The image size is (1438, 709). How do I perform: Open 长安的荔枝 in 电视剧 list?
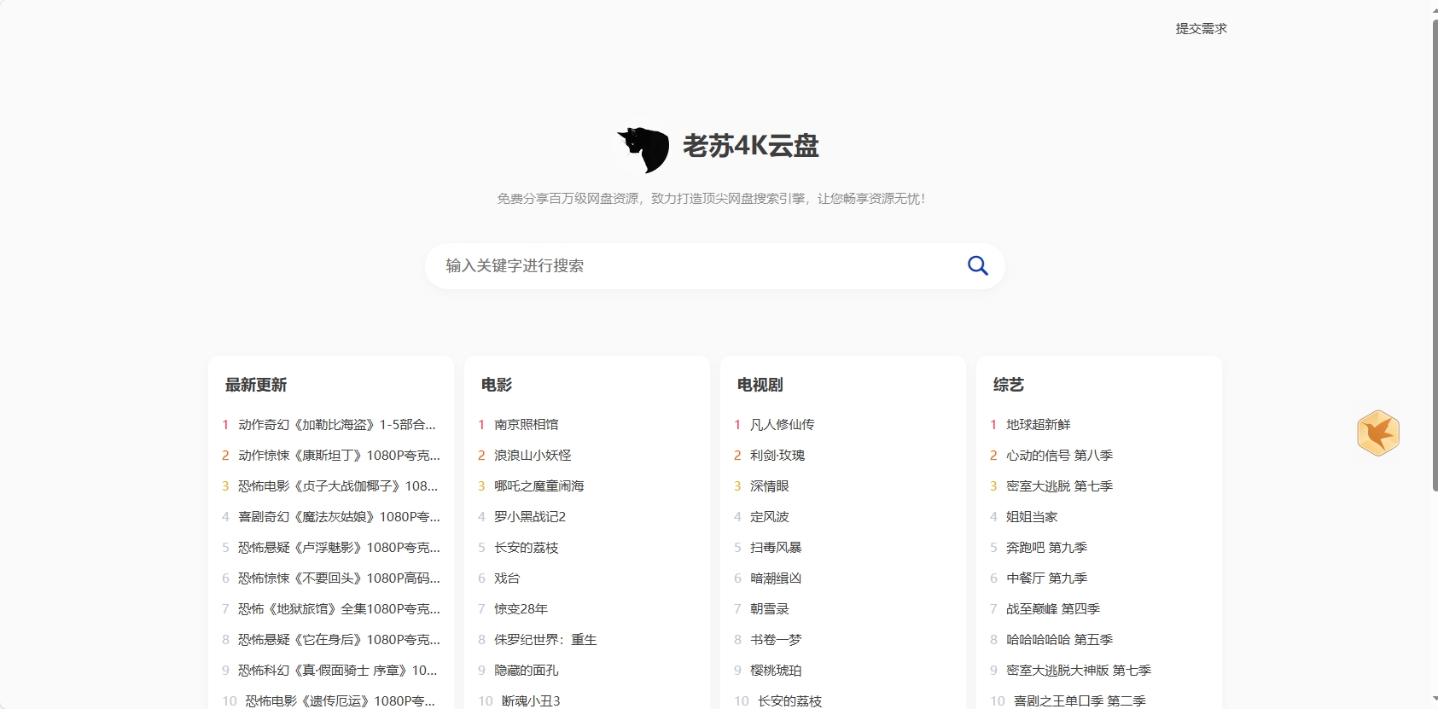(x=789, y=700)
